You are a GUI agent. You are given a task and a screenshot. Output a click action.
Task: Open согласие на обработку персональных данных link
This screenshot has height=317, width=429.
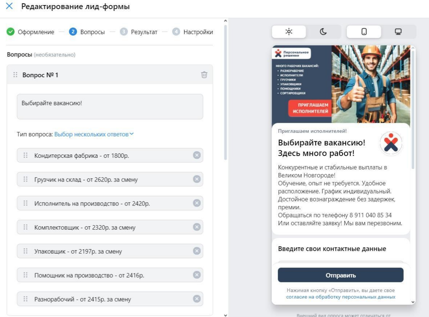[x=341, y=297]
